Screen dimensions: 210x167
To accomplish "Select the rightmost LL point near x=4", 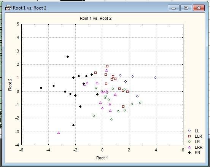I will coord(155,78).
